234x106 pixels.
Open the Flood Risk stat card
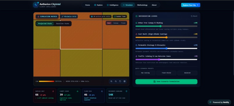pyautogui.click(x=93, y=96)
